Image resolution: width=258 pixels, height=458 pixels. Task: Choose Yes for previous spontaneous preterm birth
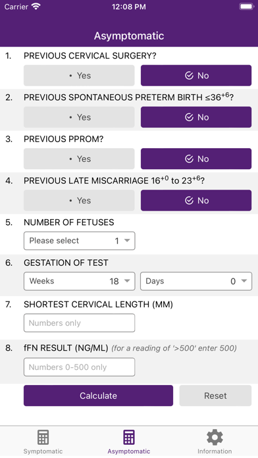[79, 117]
